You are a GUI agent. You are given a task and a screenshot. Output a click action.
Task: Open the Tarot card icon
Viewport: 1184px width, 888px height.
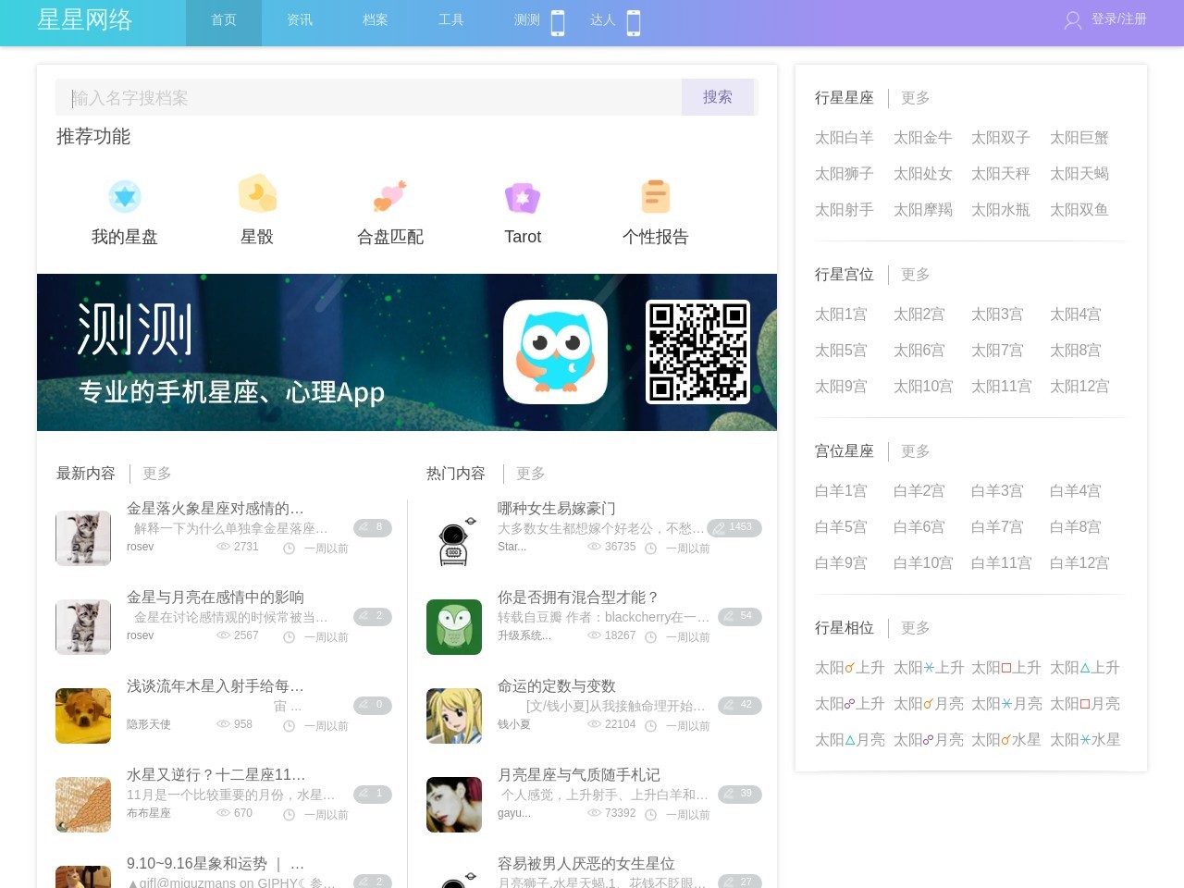[x=523, y=197]
